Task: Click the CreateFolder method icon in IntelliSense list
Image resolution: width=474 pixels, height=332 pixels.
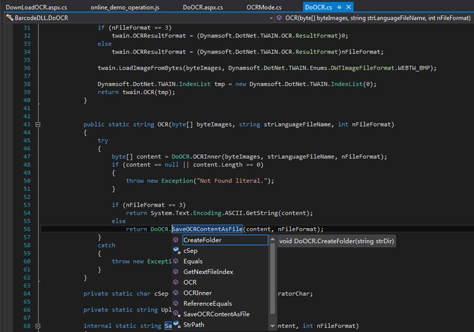Action: 176,240
